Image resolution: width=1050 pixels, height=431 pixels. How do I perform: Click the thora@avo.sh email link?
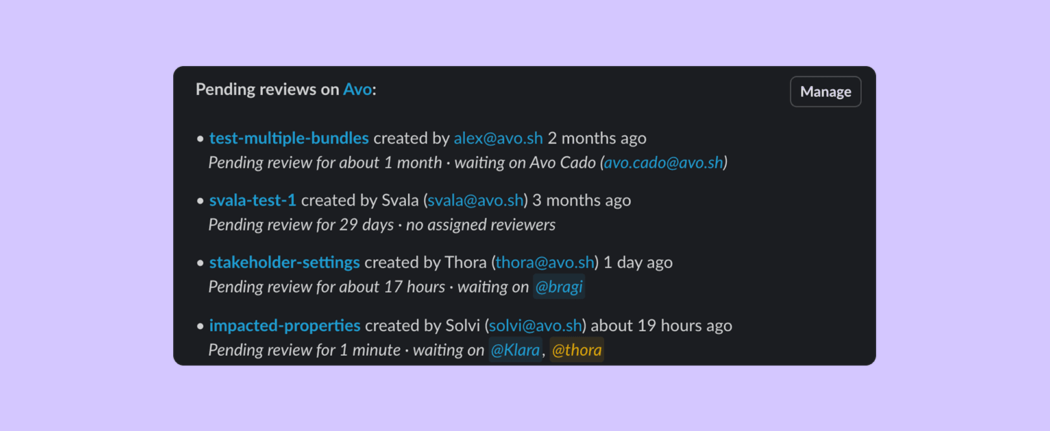pyautogui.click(x=545, y=262)
